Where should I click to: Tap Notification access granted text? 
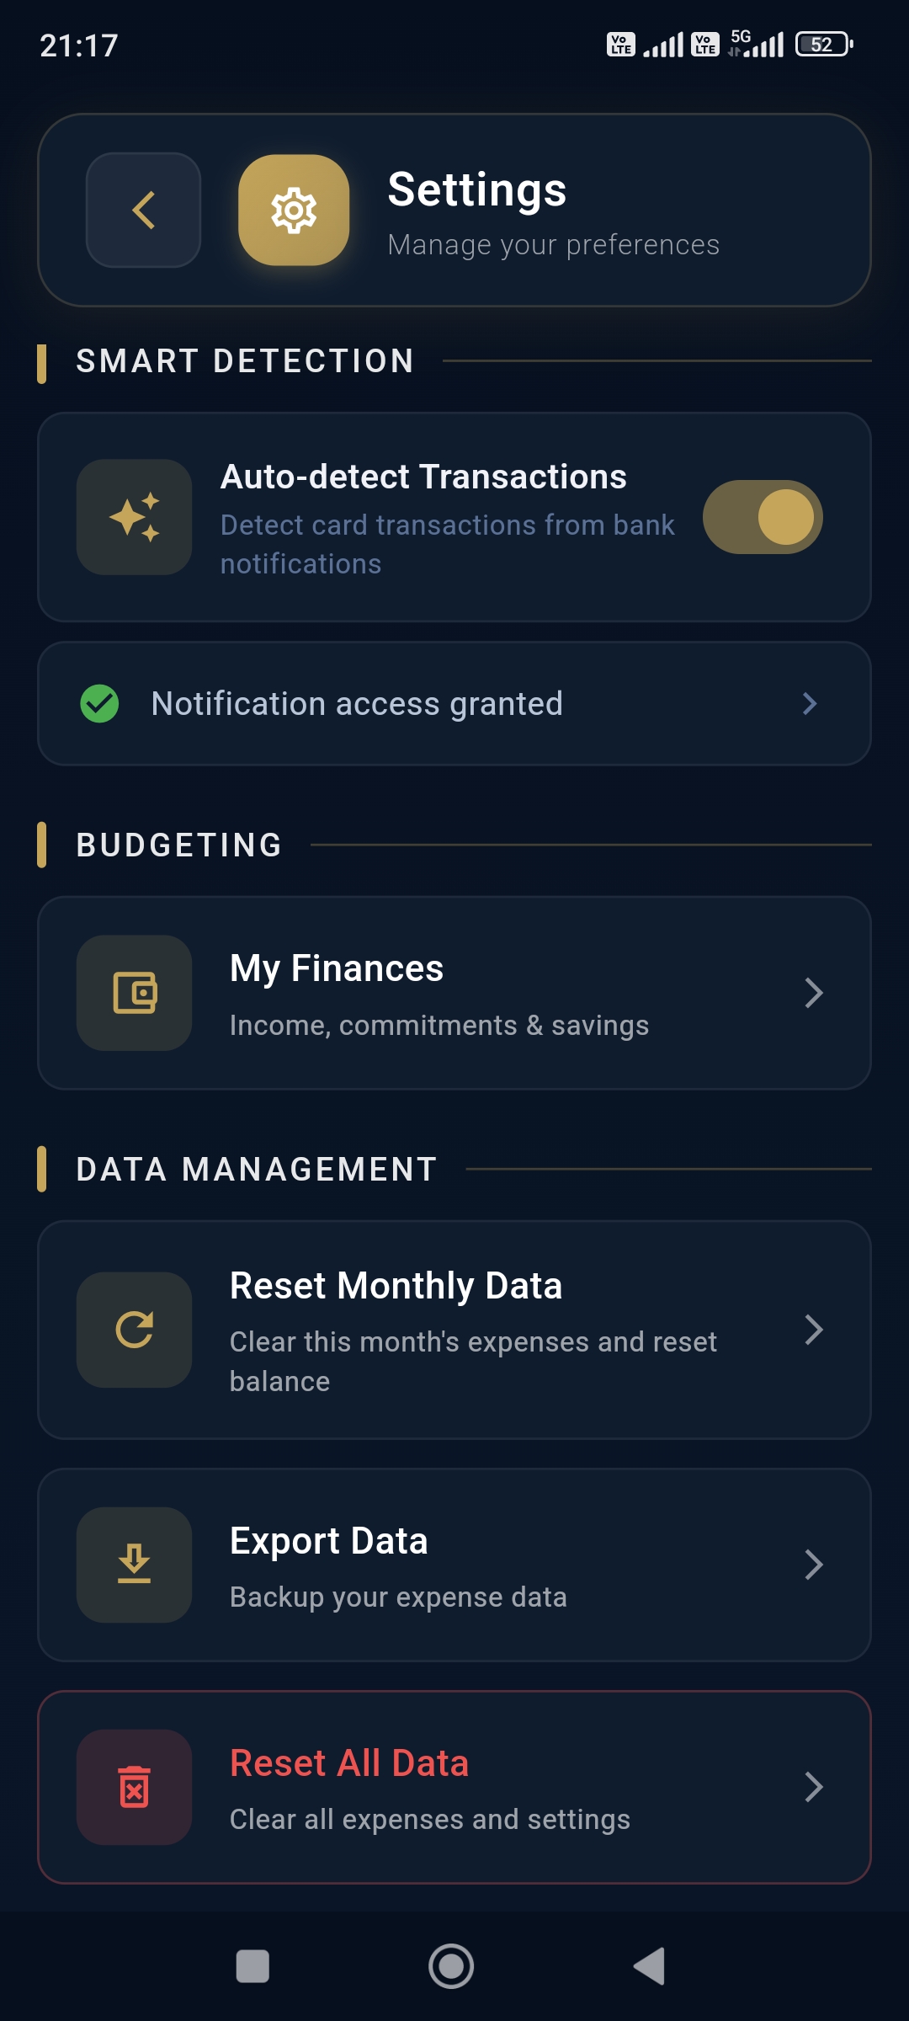[357, 703]
